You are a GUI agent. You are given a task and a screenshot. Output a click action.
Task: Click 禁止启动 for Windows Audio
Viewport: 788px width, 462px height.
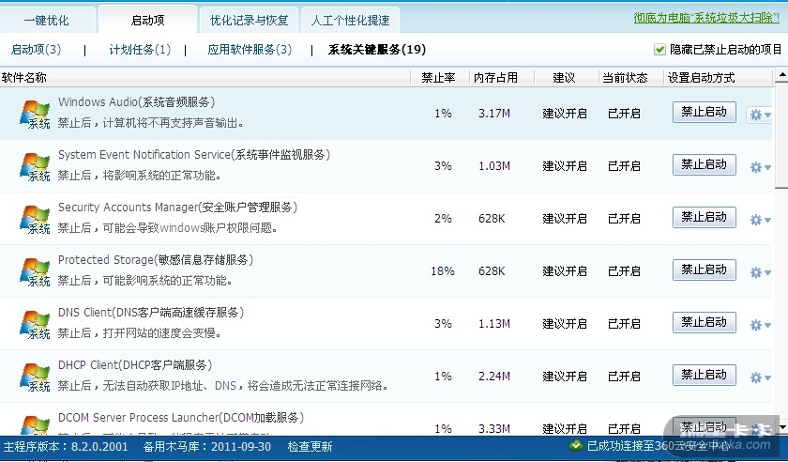tap(705, 112)
